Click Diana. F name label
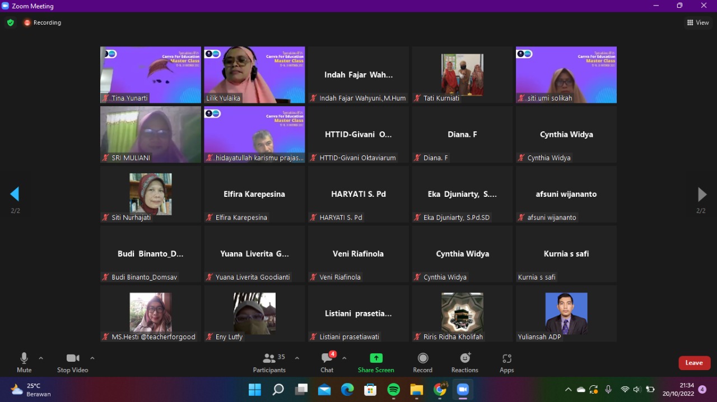This screenshot has width=717, height=402. pyautogui.click(x=436, y=158)
